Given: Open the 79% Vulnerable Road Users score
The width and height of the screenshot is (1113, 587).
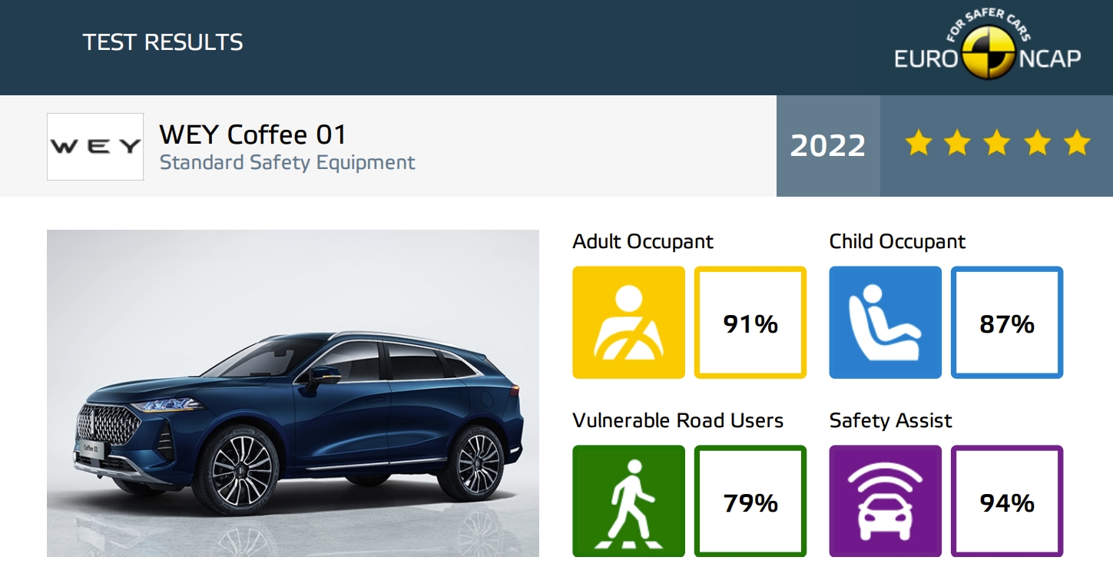Looking at the screenshot, I should [750, 501].
